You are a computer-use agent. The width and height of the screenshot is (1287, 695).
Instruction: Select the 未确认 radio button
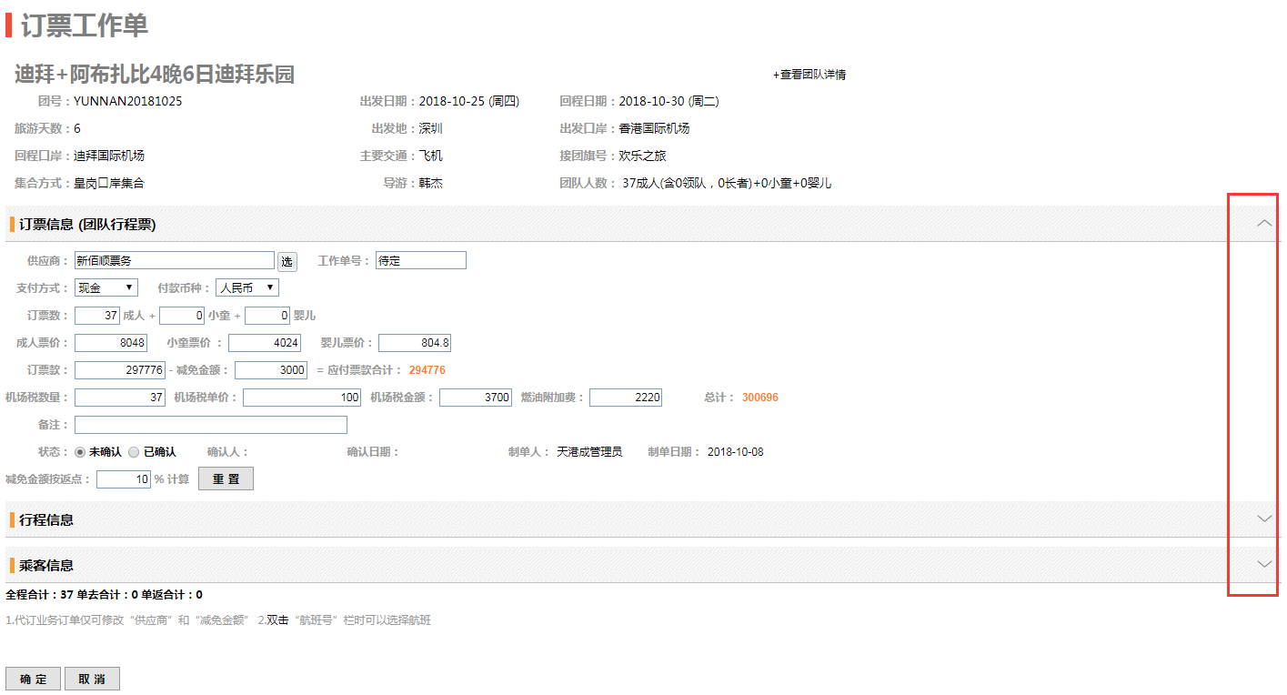[80, 452]
